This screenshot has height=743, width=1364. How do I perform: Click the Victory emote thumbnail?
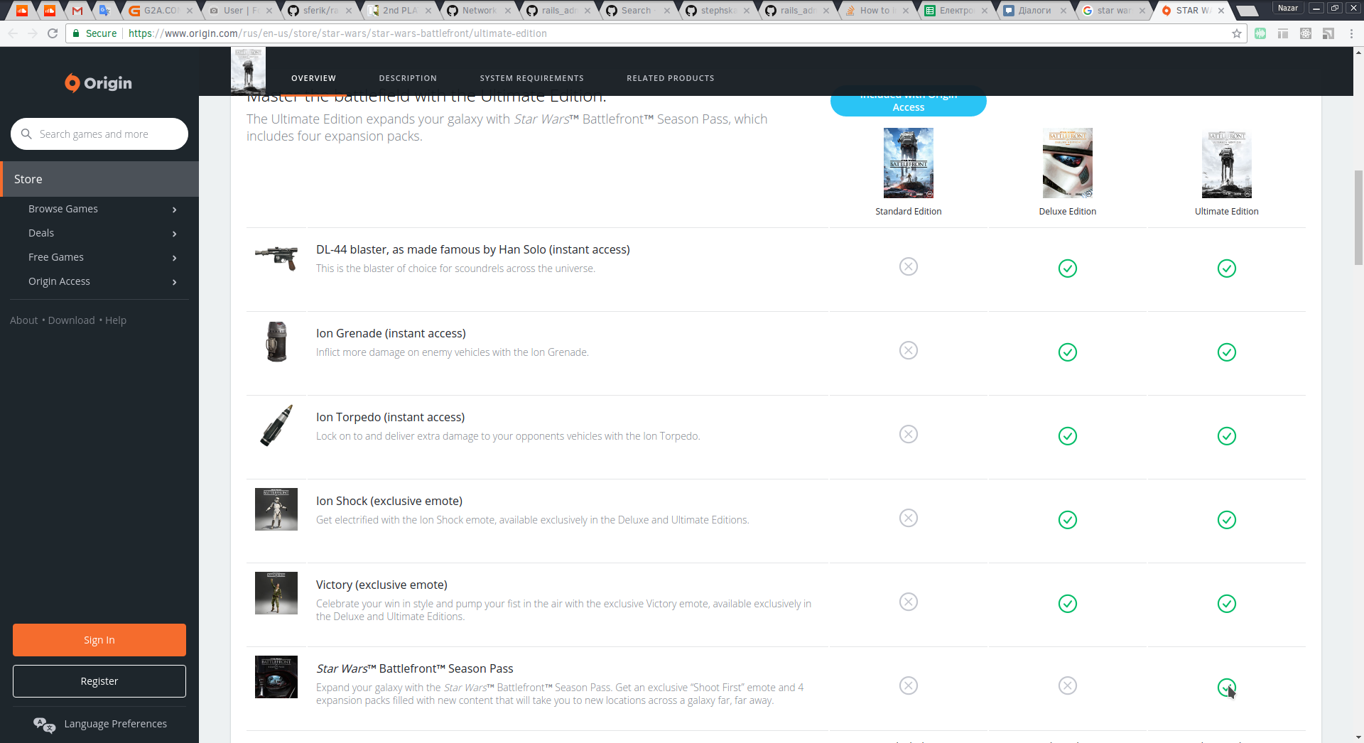pos(276,593)
